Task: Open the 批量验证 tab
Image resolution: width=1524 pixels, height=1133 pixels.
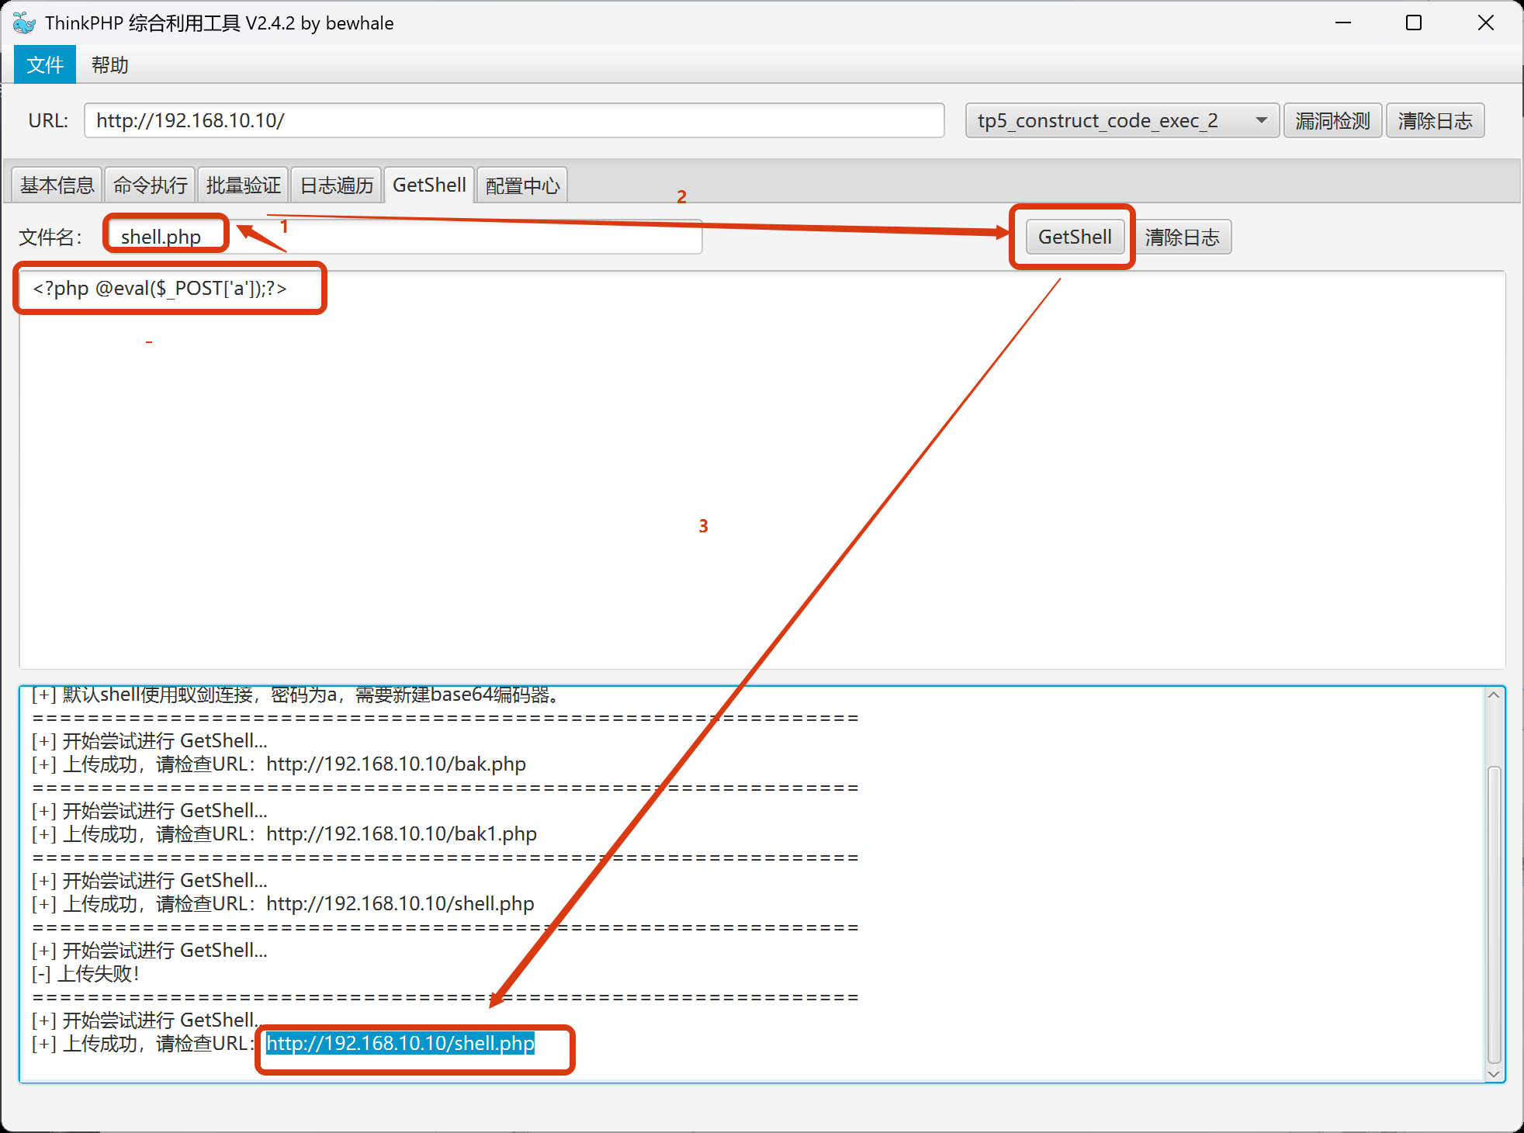Action: pos(243,185)
